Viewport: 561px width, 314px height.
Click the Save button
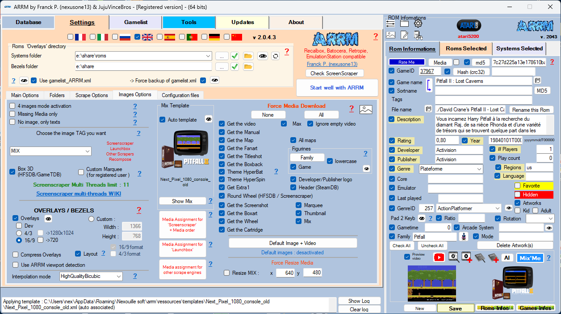456,308
